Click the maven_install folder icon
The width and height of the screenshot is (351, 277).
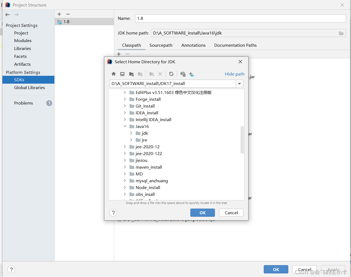[x=132, y=167]
